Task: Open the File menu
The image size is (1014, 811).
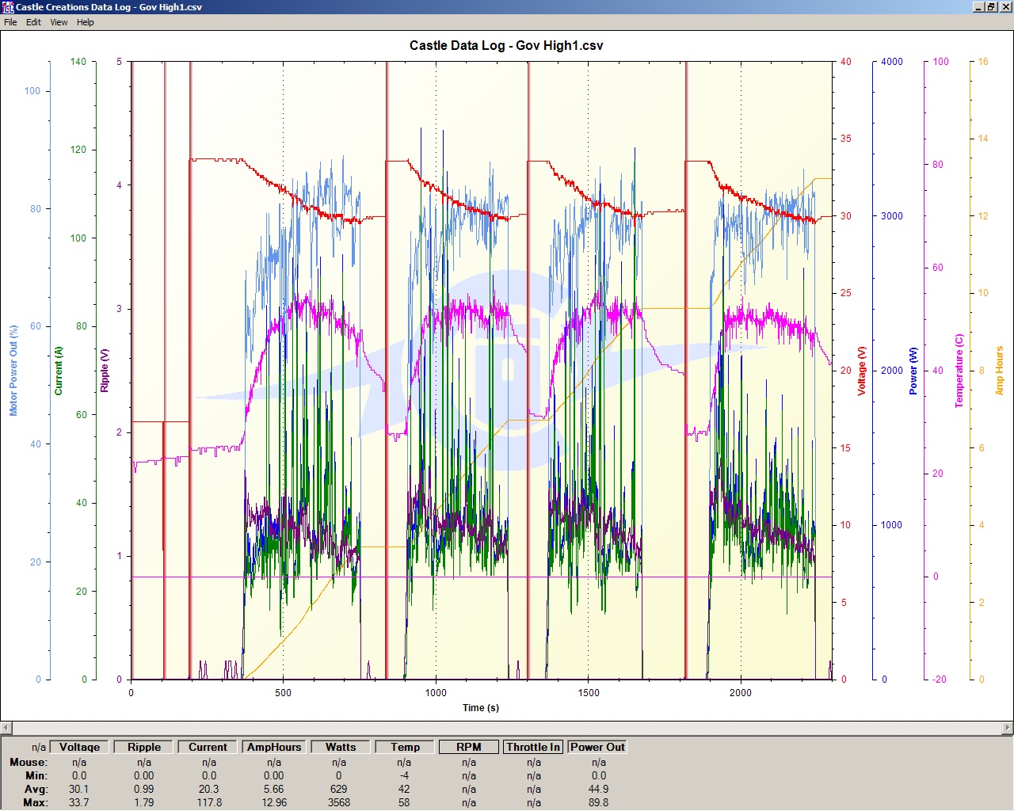Action: (10, 22)
